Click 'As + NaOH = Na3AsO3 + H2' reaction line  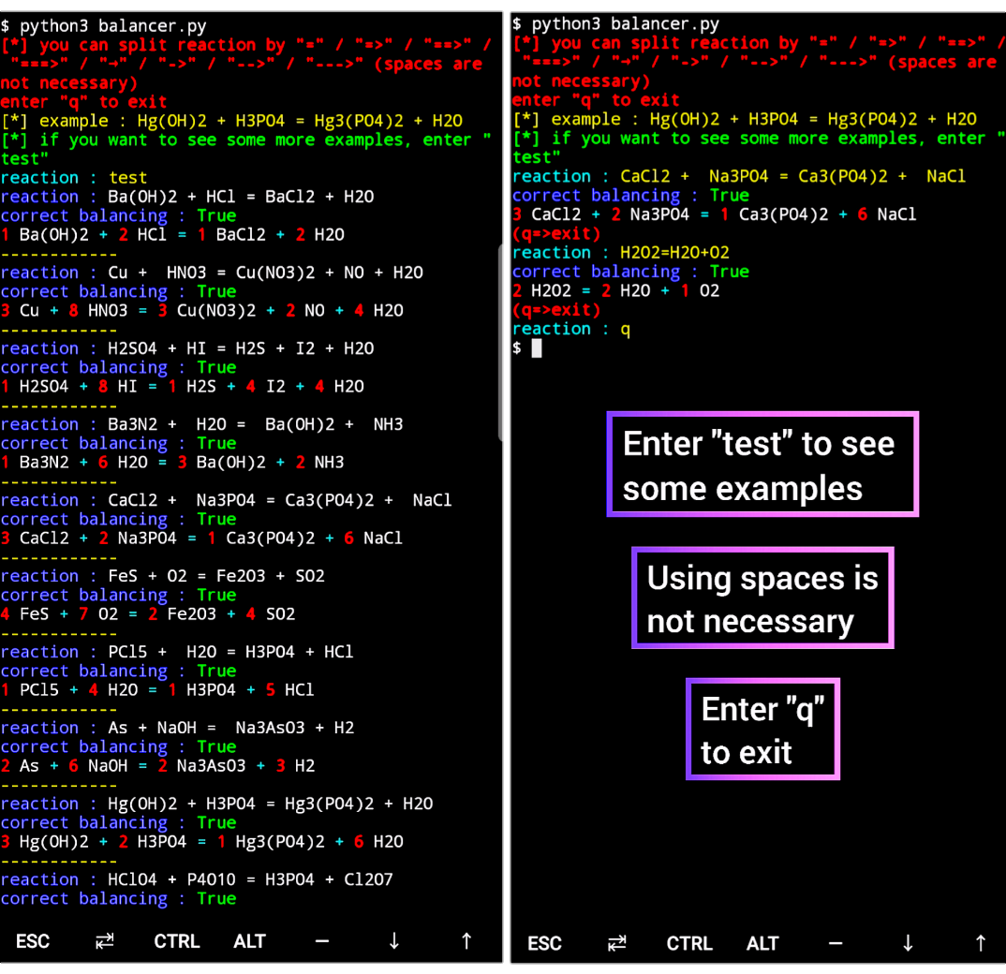(178, 727)
